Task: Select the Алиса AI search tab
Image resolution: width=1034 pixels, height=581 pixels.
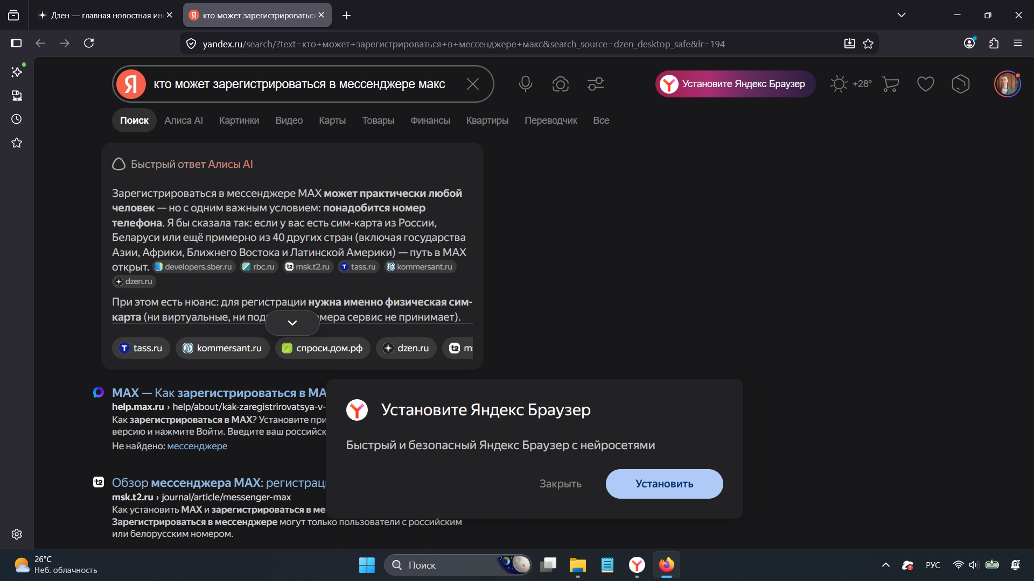Action: [x=184, y=121]
